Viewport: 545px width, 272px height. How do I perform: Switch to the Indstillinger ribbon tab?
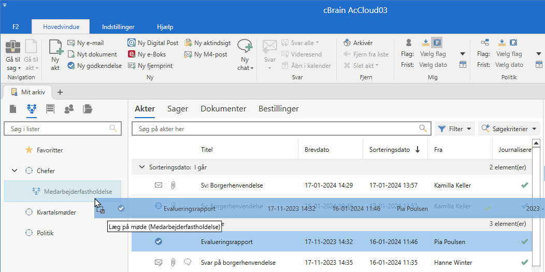click(x=118, y=26)
